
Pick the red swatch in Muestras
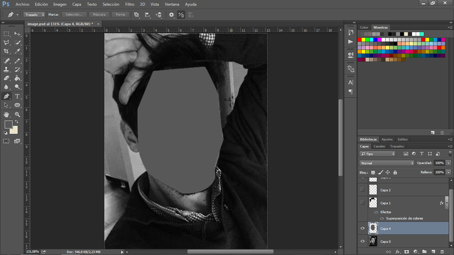360,40
